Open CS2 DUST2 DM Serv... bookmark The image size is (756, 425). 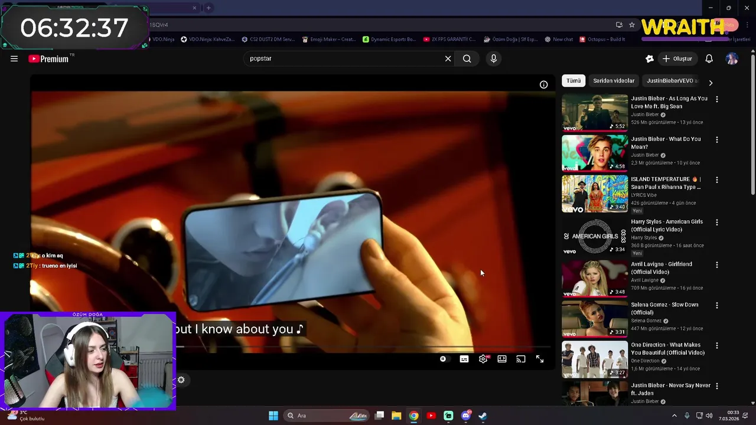tap(268, 40)
